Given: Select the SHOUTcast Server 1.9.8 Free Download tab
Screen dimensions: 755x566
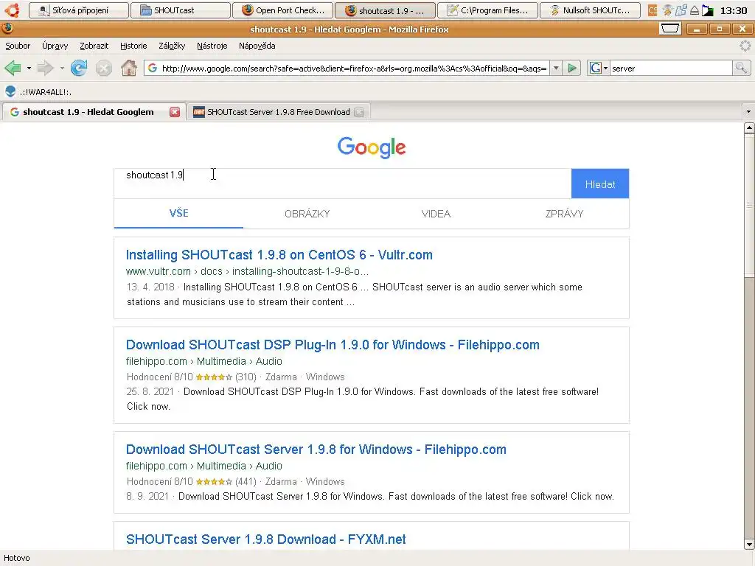Looking at the screenshot, I should [x=278, y=112].
